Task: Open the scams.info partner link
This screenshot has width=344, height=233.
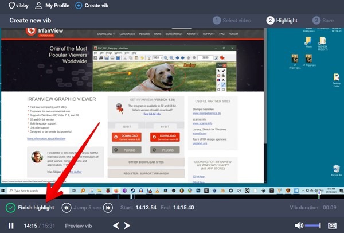Action: [202, 123]
